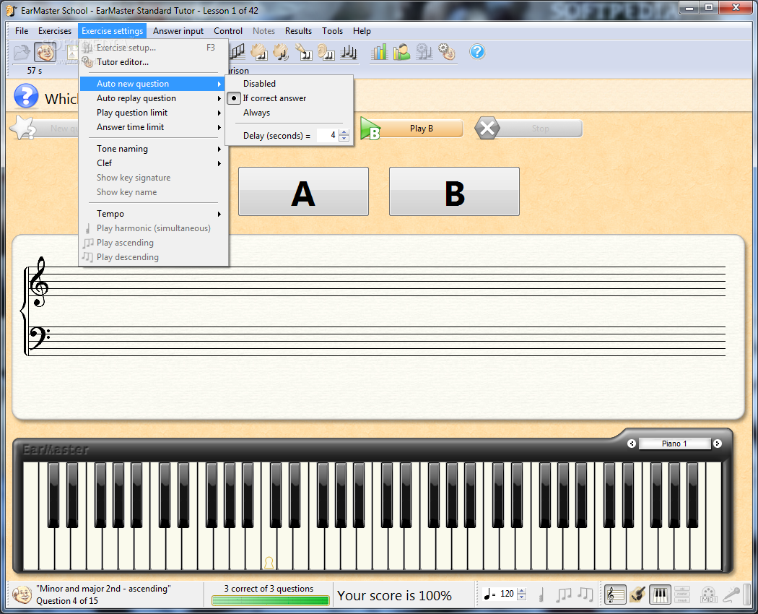Open the File menu
Screen dimensions: 758x614
tap(22, 31)
